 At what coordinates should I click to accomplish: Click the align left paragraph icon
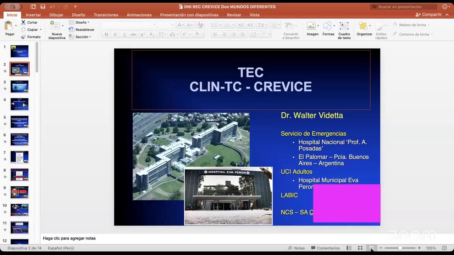coord(215,34)
